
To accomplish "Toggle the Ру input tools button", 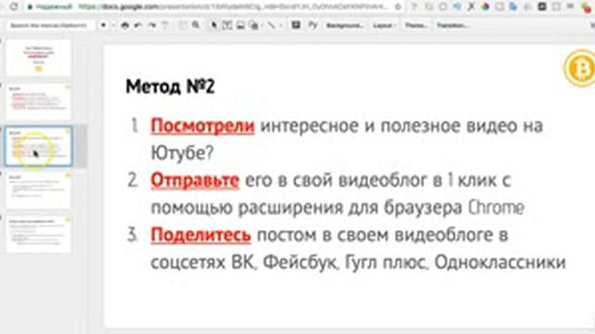I will 312,25.
